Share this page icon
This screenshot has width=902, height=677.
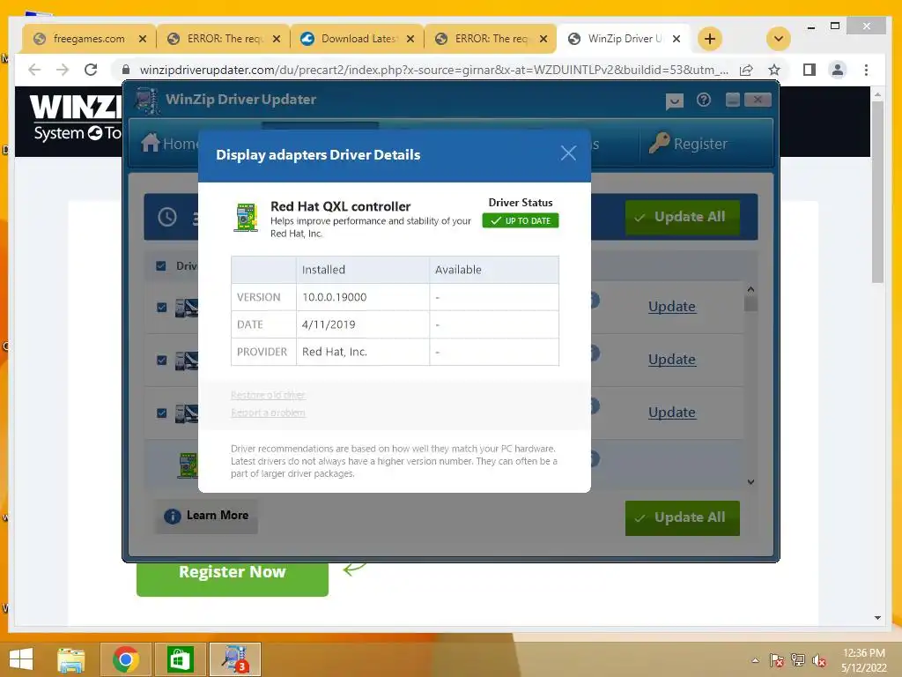click(x=746, y=70)
